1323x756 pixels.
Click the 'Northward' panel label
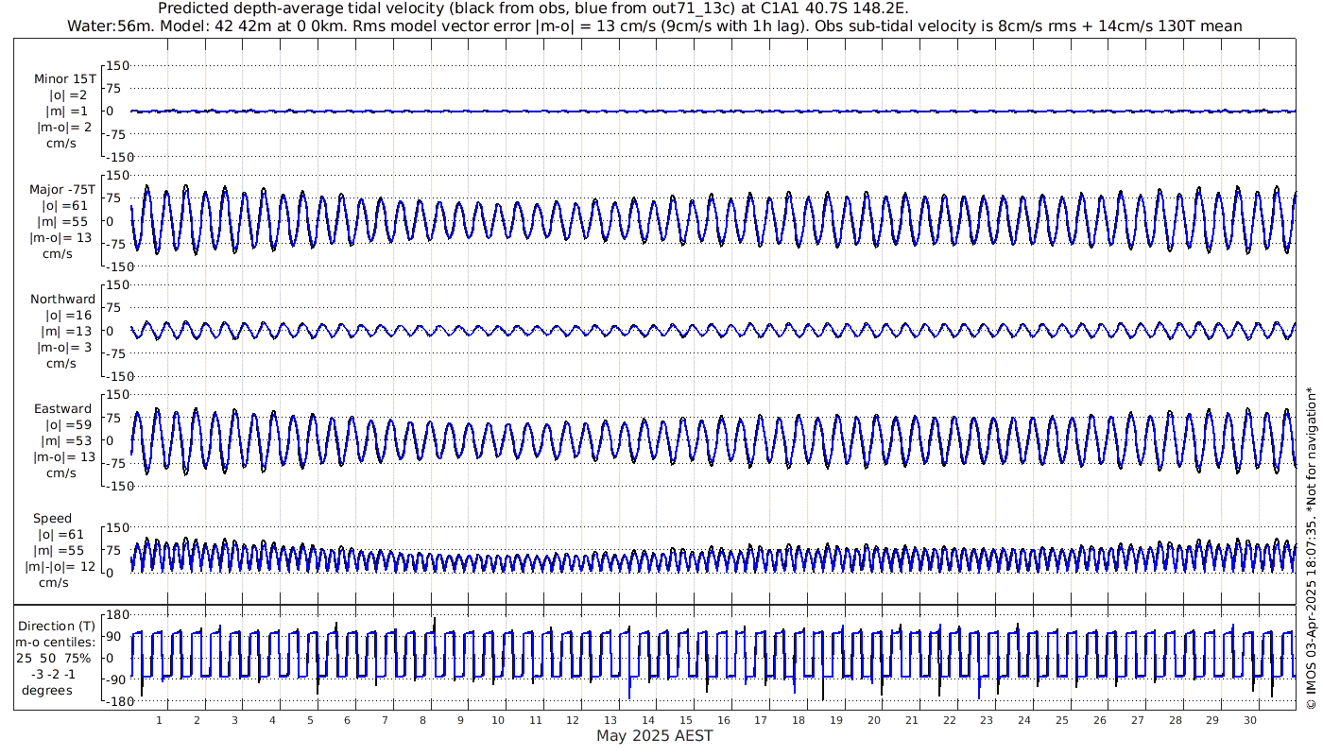point(62,300)
